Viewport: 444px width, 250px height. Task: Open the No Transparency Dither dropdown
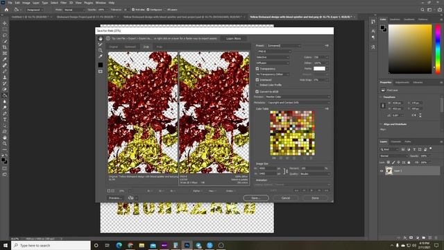click(273, 74)
